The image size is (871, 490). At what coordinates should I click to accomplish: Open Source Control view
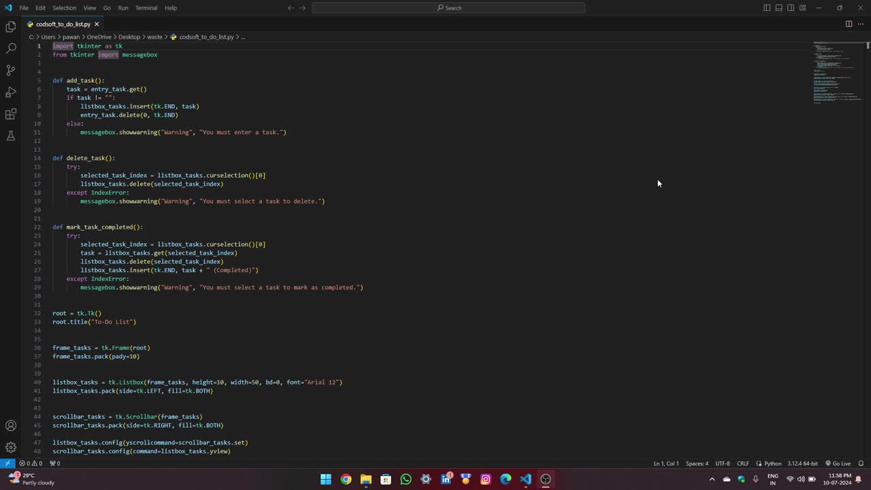[10, 70]
